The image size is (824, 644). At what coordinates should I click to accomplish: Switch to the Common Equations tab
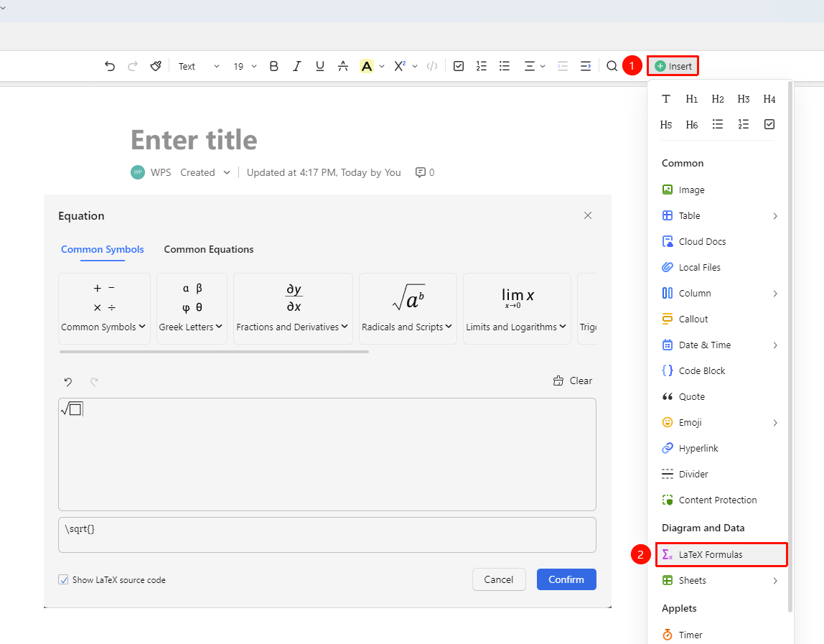pyautogui.click(x=209, y=249)
